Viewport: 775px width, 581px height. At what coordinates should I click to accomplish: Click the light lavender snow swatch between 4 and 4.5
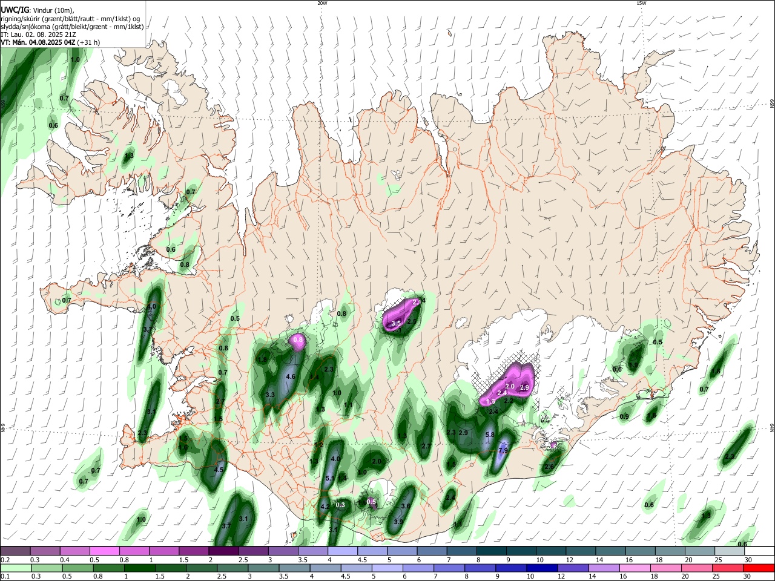pos(343,551)
